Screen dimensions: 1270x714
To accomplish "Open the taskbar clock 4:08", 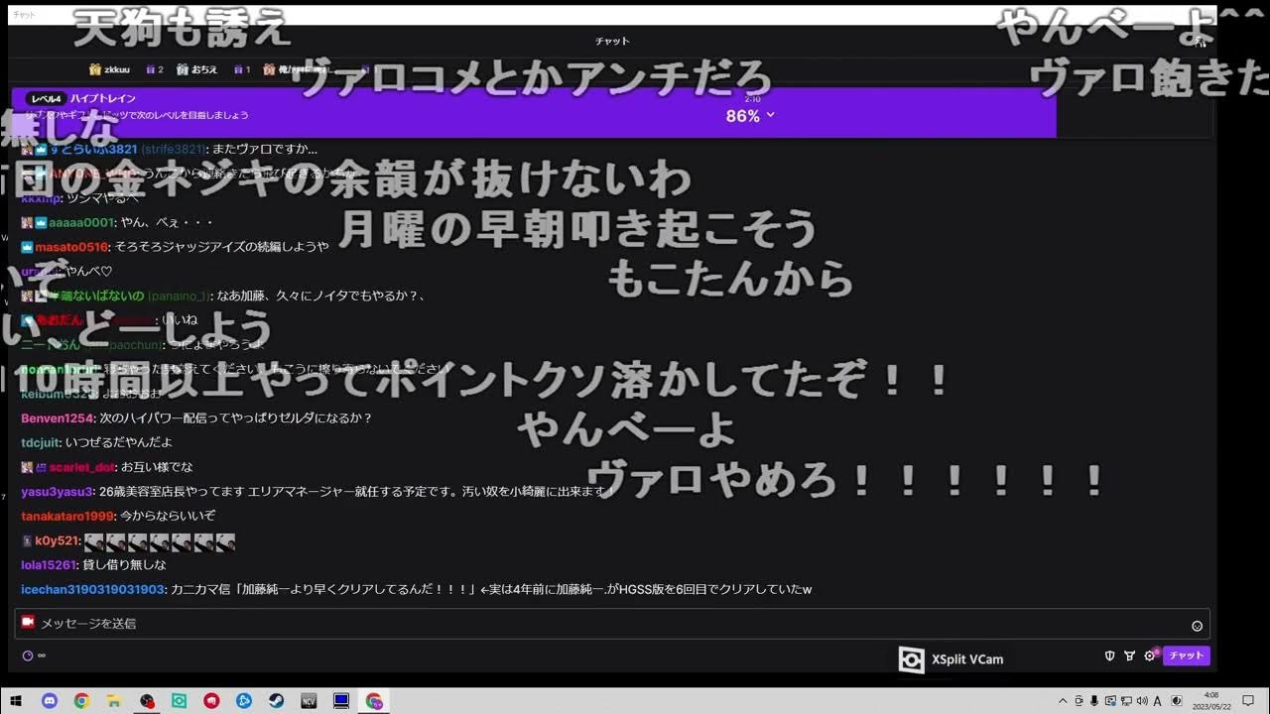I will tap(1210, 701).
